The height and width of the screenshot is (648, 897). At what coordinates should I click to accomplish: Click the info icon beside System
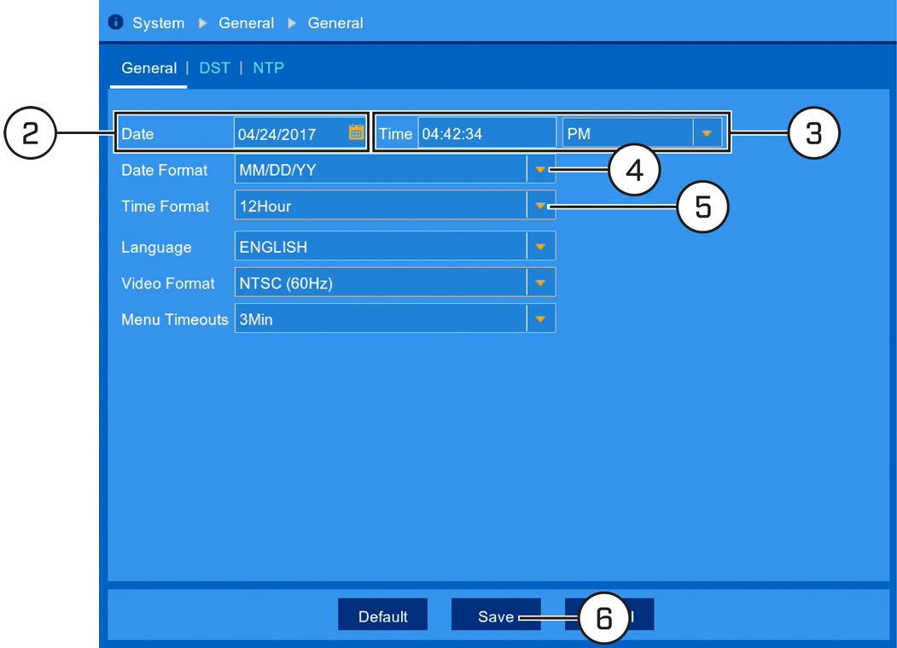click(x=115, y=22)
